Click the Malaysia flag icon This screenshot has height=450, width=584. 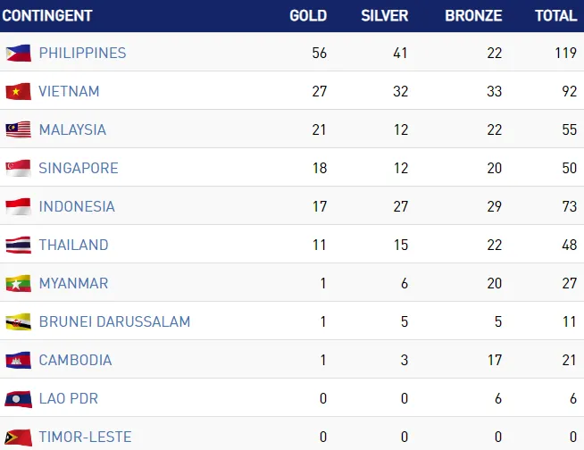click(x=19, y=129)
